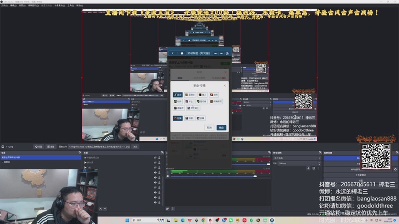Select the 法师 mage class
The image size is (399, 224).
tap(214, 95)
